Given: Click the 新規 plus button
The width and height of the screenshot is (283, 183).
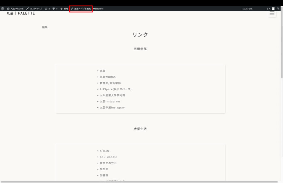Looking at the screenshot, I should (64, 9).
